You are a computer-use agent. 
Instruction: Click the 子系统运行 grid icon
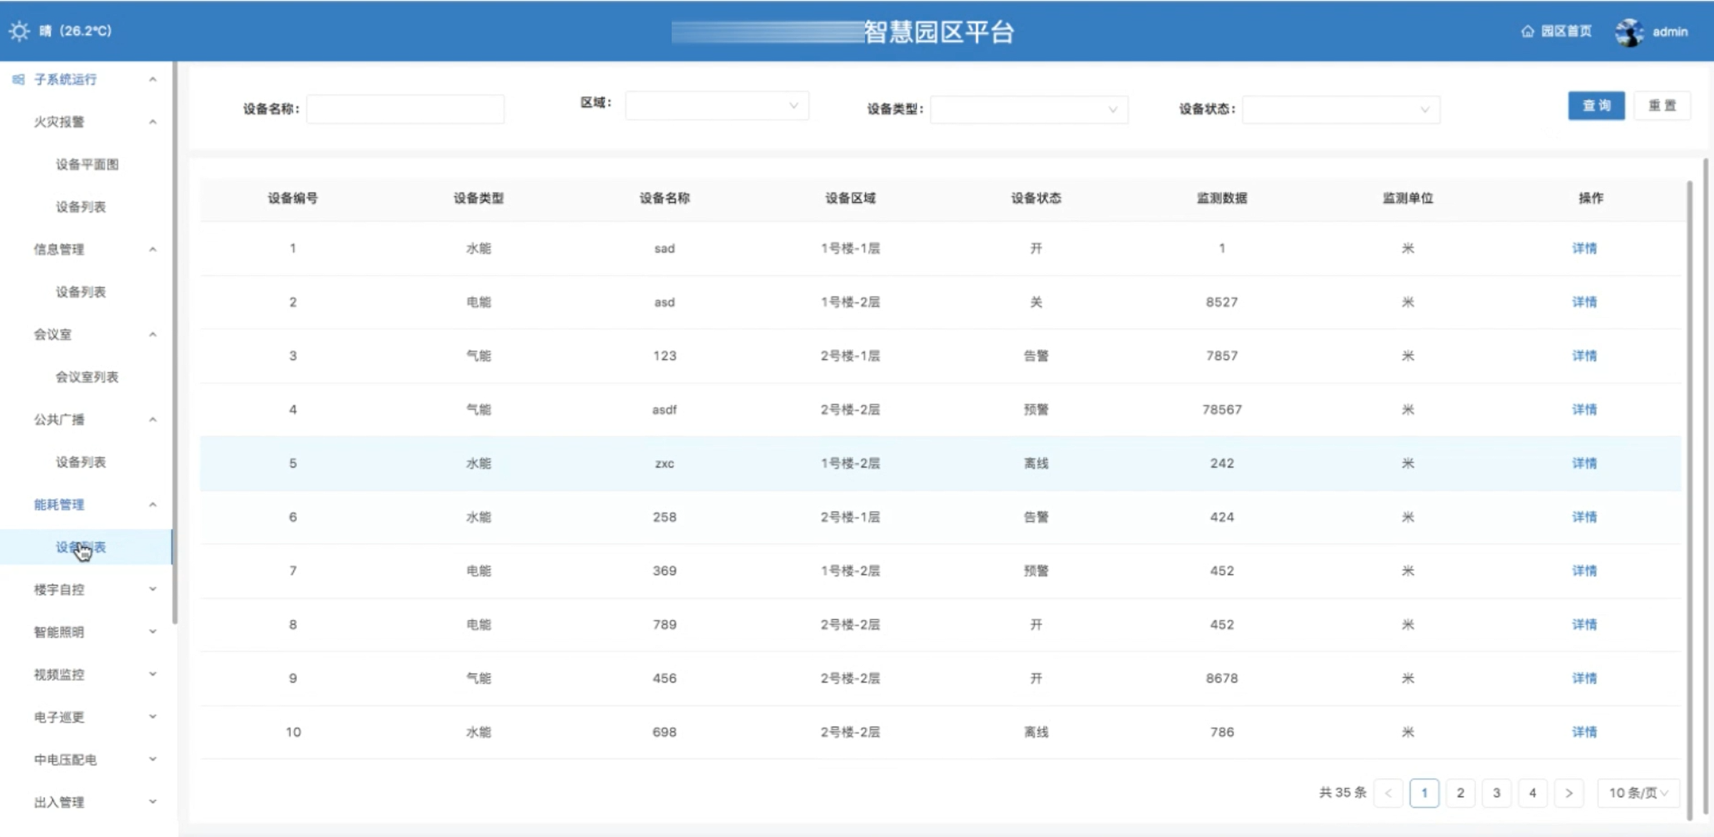(x=19, y=79)
